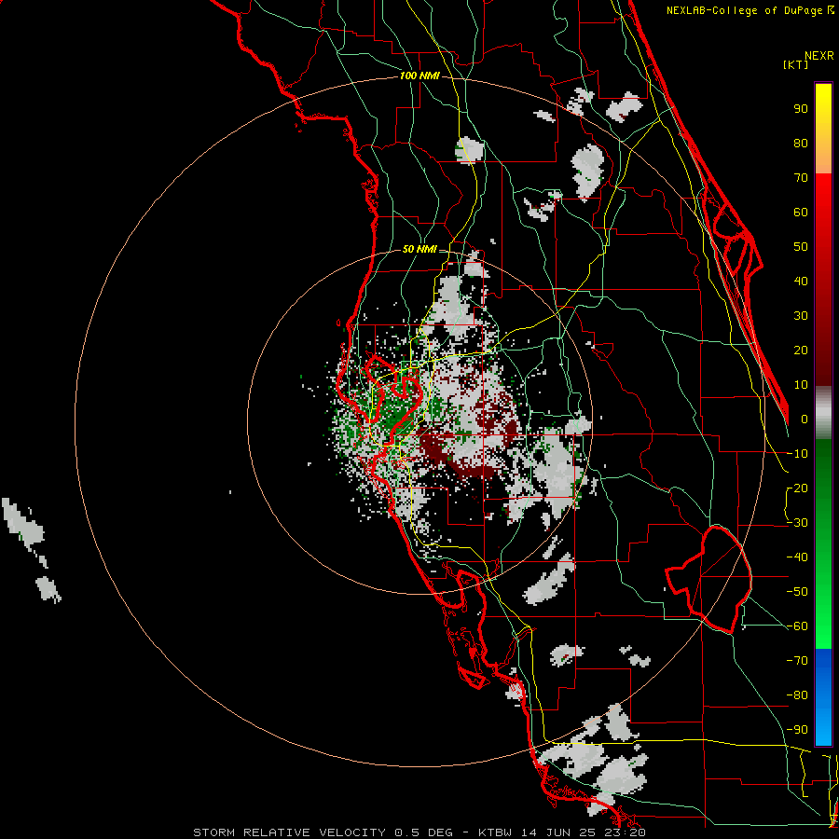Click the 100 NMI range ring label
The image size is (839, 839).
419,76
